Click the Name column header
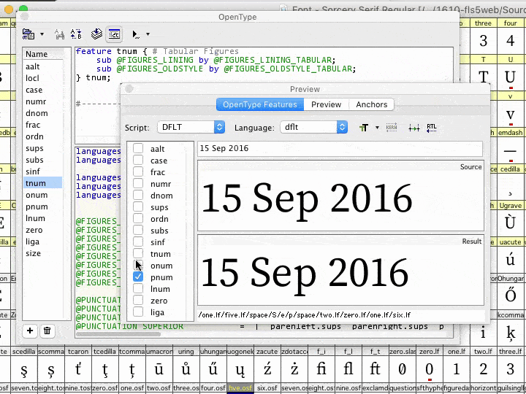The image size is (526, 394). click(42, 54)
